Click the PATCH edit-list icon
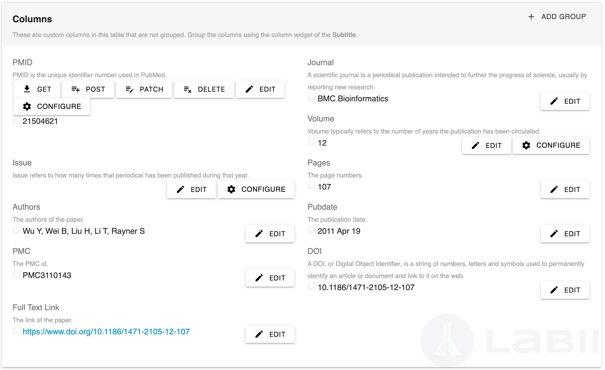 pyautogui.click(x=130, y=89)
